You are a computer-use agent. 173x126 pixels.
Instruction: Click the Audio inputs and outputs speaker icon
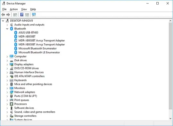[x=11, y=25]
